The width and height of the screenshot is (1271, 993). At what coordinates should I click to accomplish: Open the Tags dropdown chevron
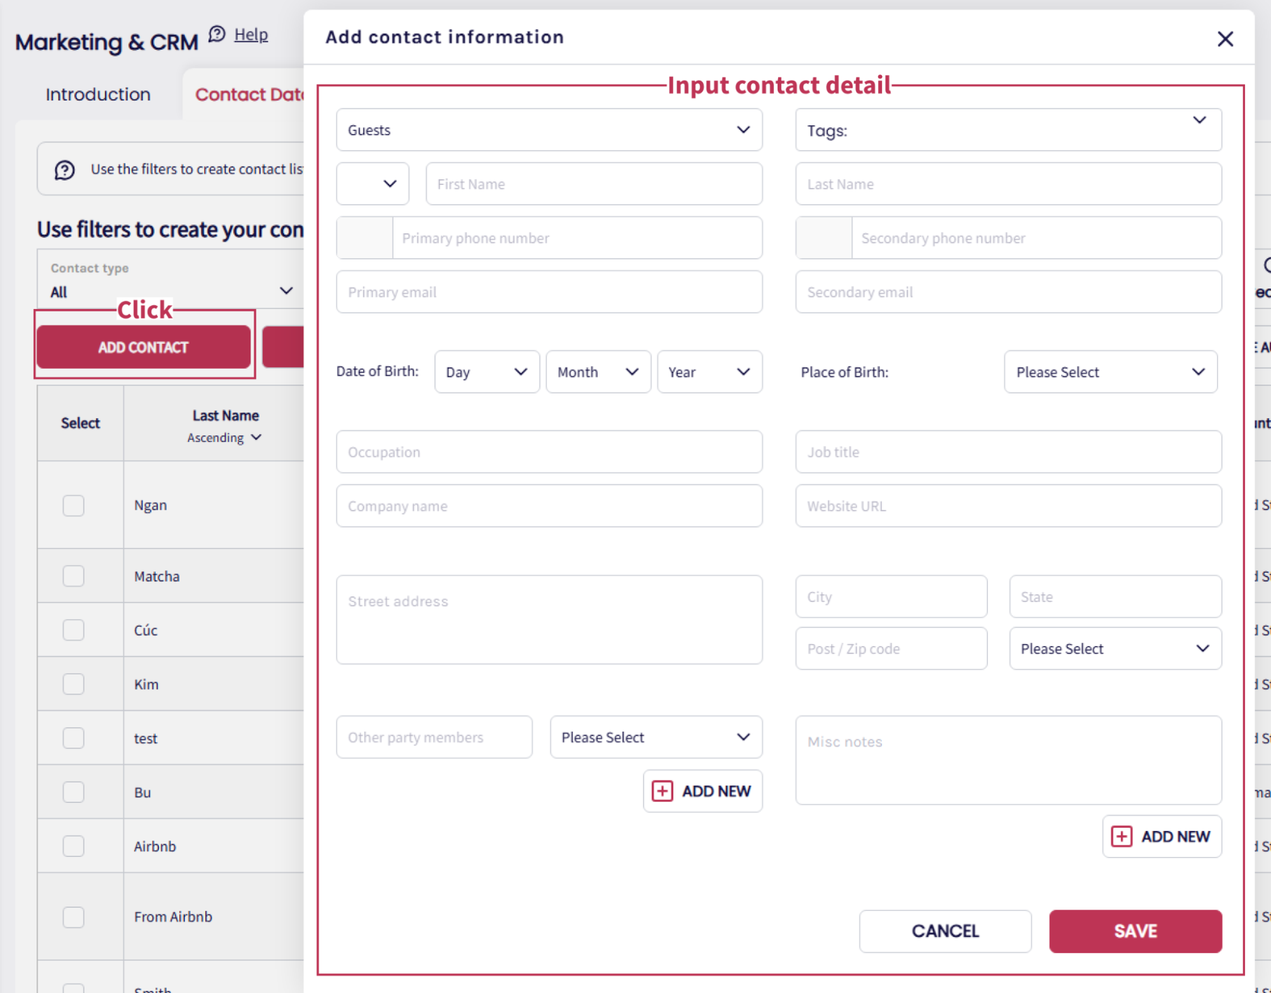click(x=1199, y=120)
